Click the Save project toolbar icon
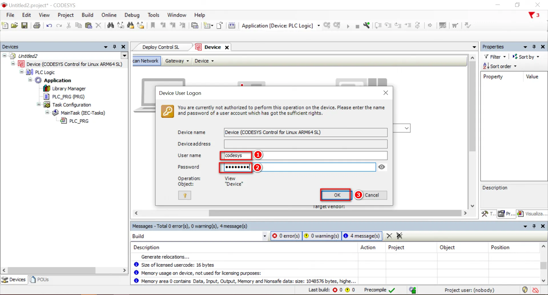The width and height of the screenshot is (548, 295). pos(25,25)
